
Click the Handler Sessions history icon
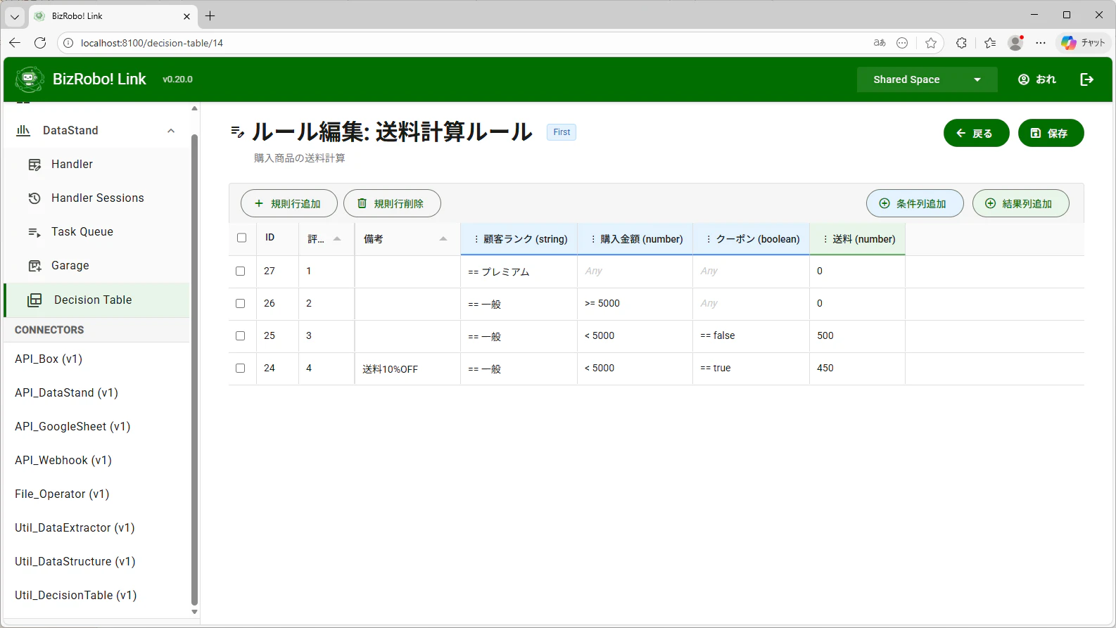34,198
